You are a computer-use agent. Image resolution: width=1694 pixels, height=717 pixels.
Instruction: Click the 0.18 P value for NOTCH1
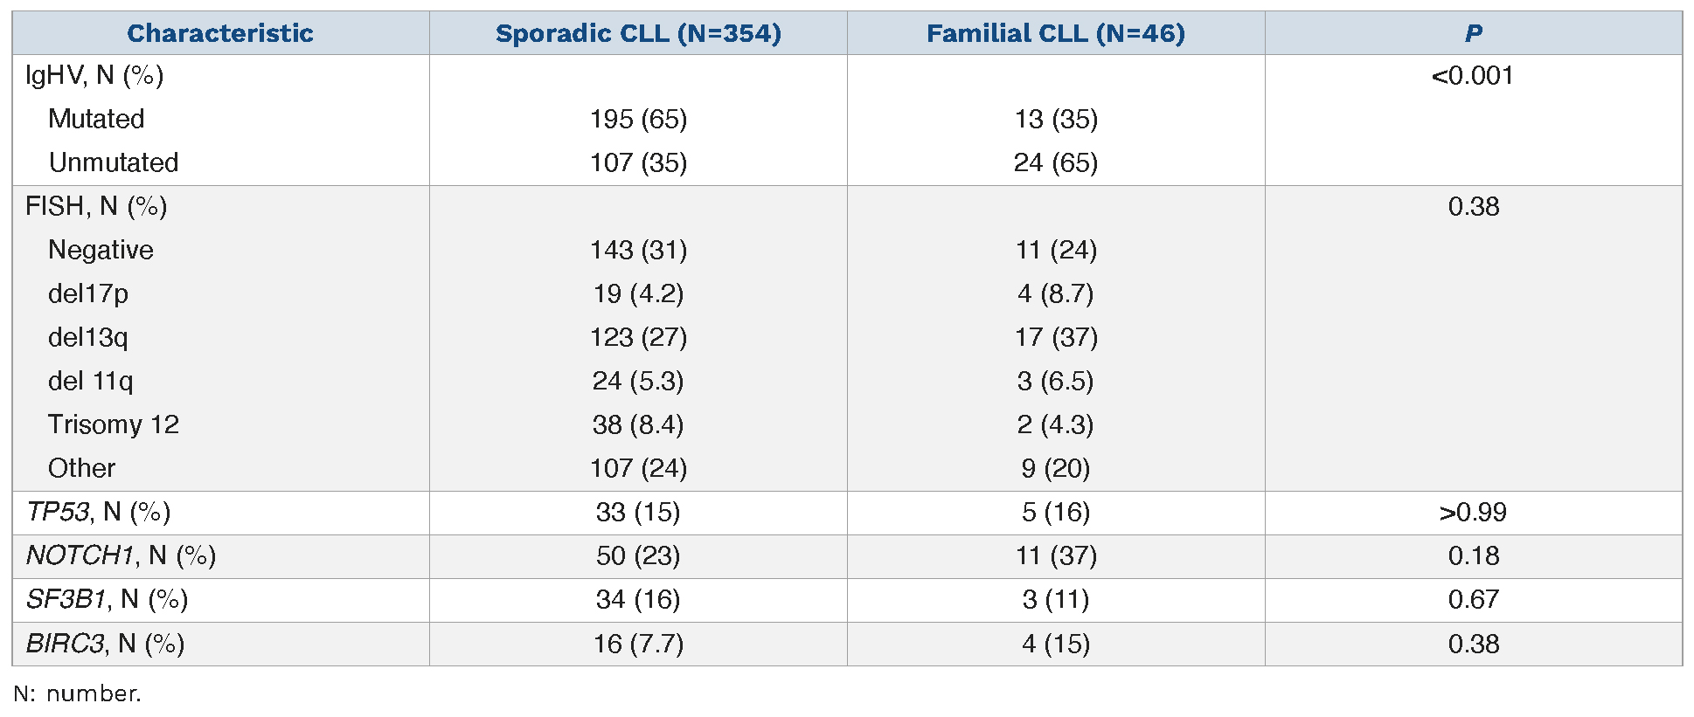pos(1473,555)
